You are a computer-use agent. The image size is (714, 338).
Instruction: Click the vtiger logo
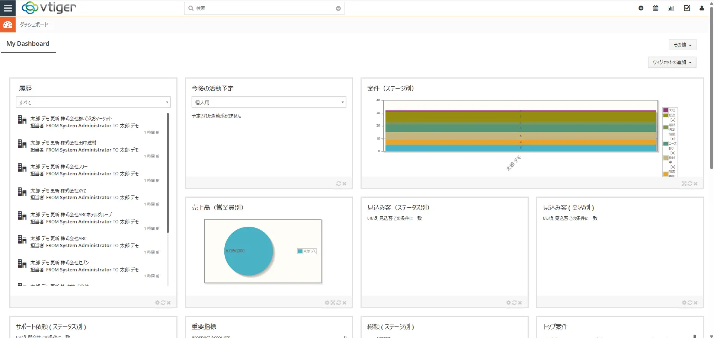click(x=49, y=8)
